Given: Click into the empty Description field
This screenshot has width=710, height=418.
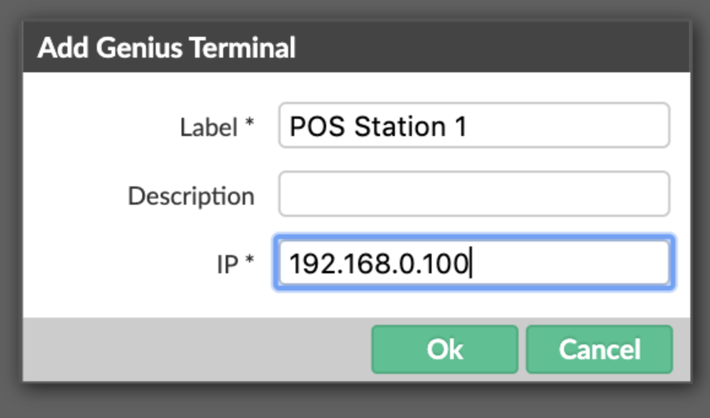Looking at the screenshot, I should pos(473,194).
